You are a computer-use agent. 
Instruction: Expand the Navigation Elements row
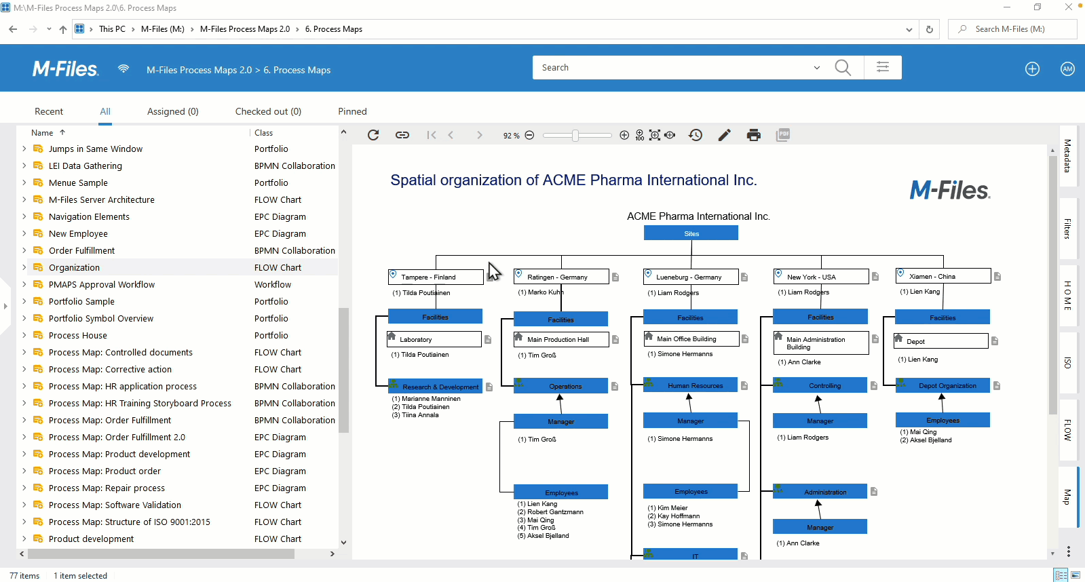[x=24, y=216]
